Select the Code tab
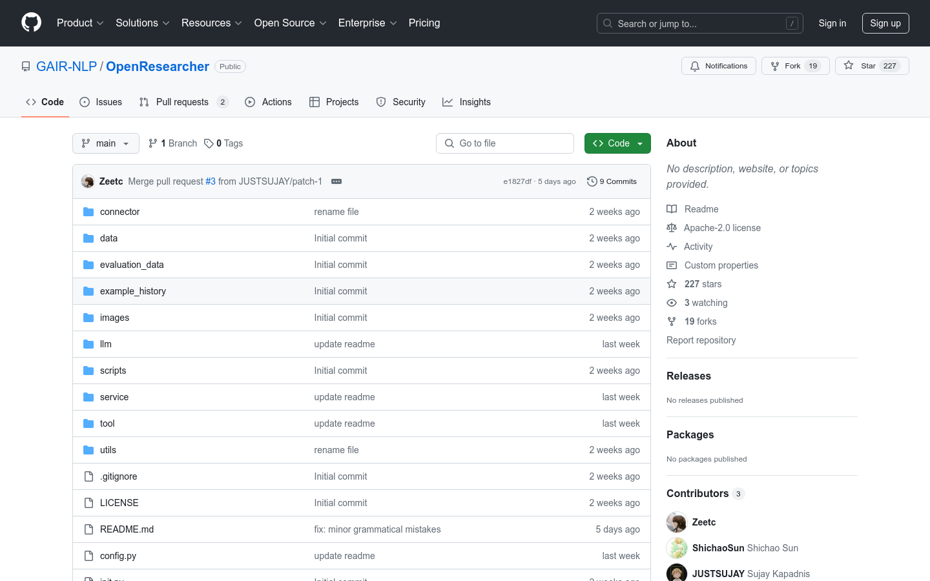The image size is (930, 581). coord(45,102)
